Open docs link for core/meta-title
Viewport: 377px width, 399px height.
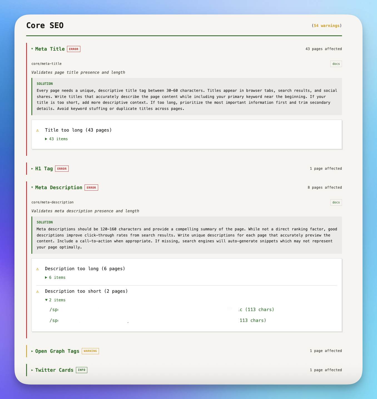click(336, 64)
